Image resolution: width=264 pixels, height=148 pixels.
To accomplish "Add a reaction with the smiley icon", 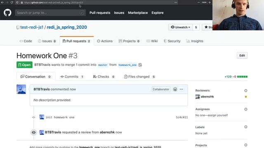I will pyautogui.click(x=175, y=89).
